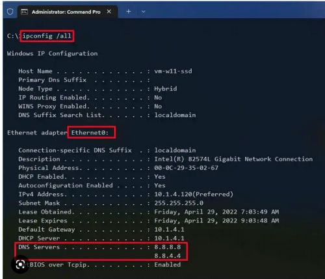Click the Intel(R) 82574L adapter description

tap(233, 159)
